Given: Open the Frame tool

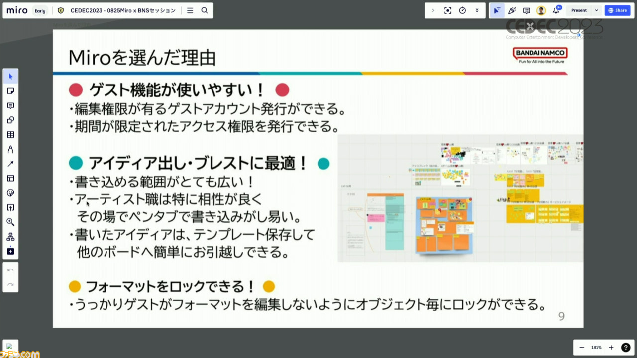Looking at the screenshot, I should (10, 179).
